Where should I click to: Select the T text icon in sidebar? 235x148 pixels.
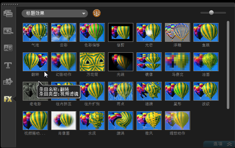(8, 65)
